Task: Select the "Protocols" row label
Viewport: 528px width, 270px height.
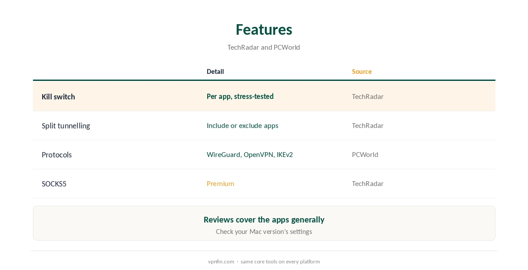Action: coord(57,155)
